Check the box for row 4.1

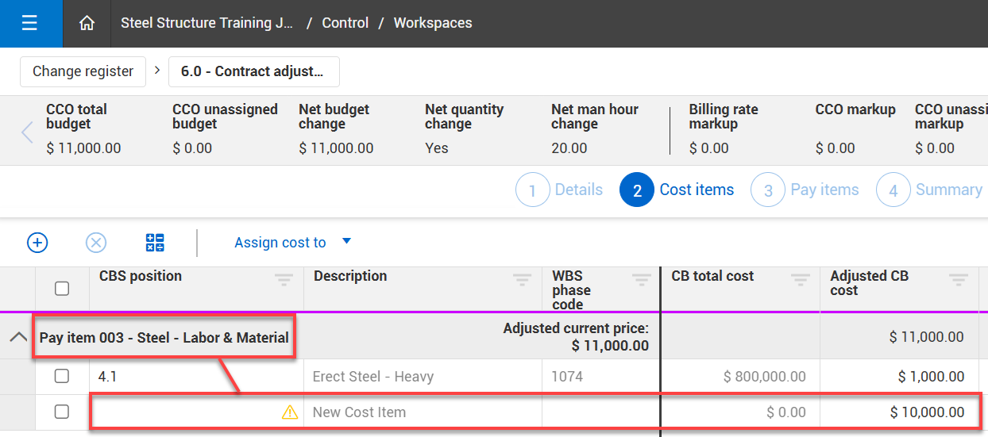[x=62, y=376]
